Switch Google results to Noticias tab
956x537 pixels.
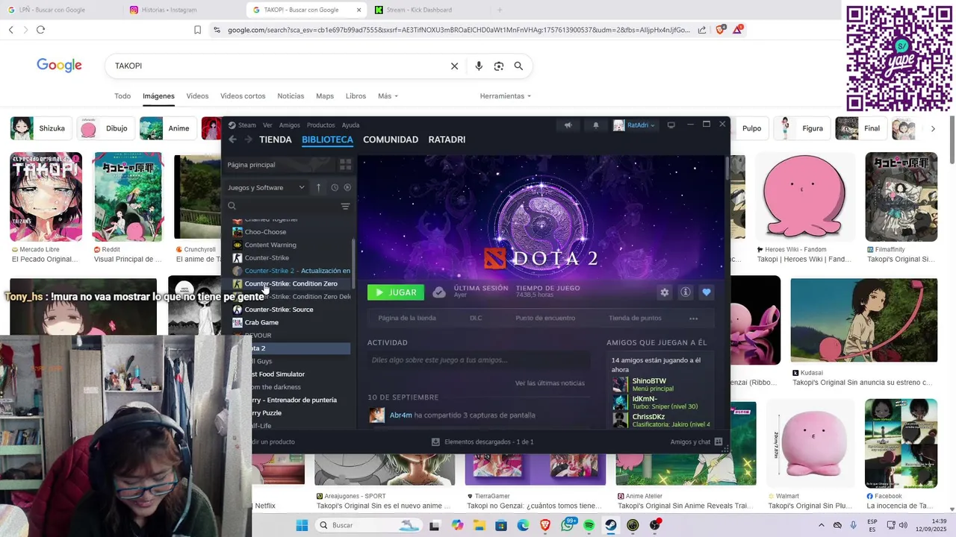(x=291, y=96)
